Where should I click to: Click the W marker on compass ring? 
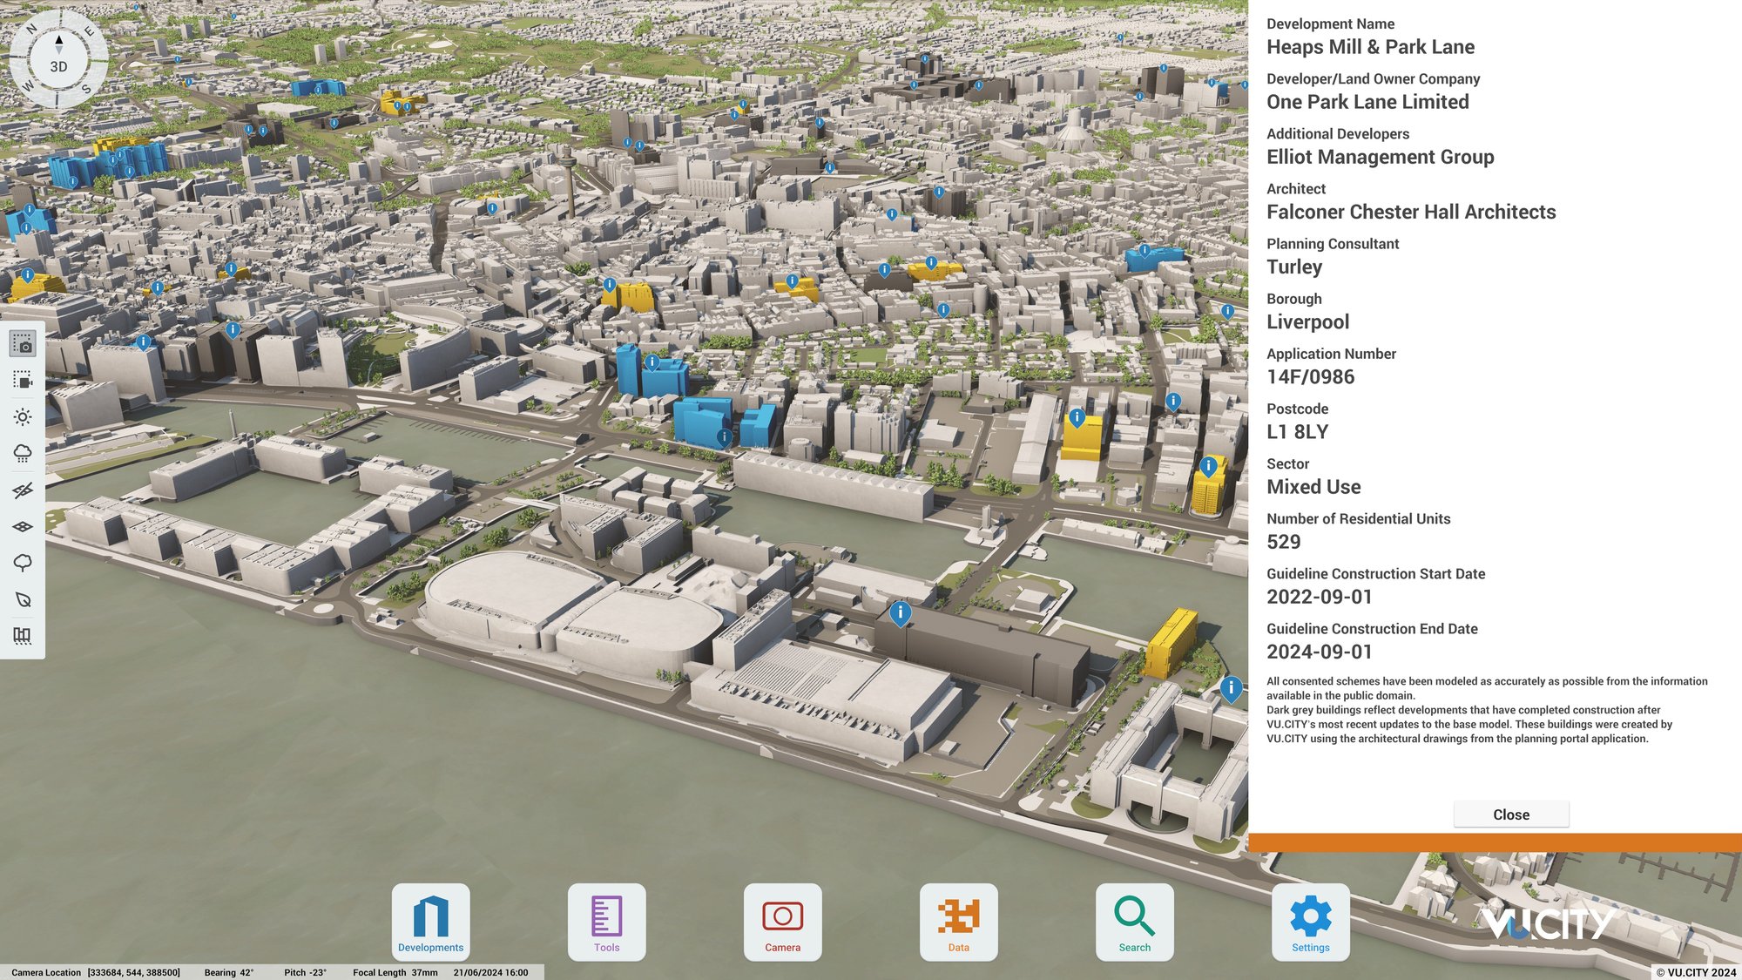pos(28,85)
